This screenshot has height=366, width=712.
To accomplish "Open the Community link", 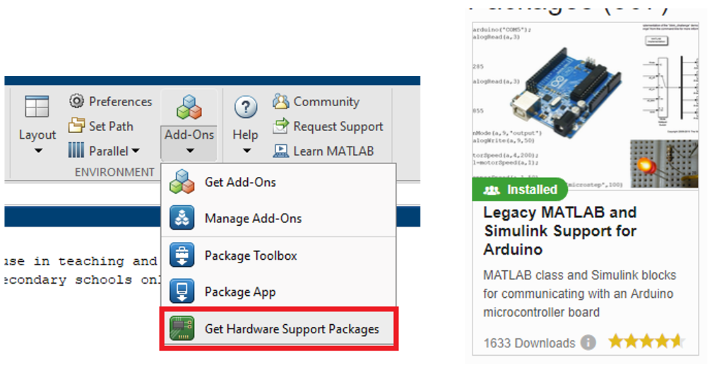I will tap(326, 102).
